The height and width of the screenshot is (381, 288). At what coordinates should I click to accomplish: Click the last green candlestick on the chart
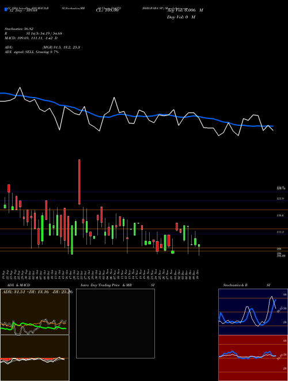(x=199, y=245)
